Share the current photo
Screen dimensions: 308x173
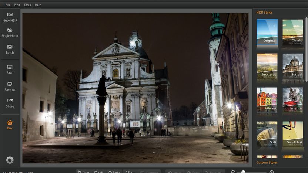(10, 103)
